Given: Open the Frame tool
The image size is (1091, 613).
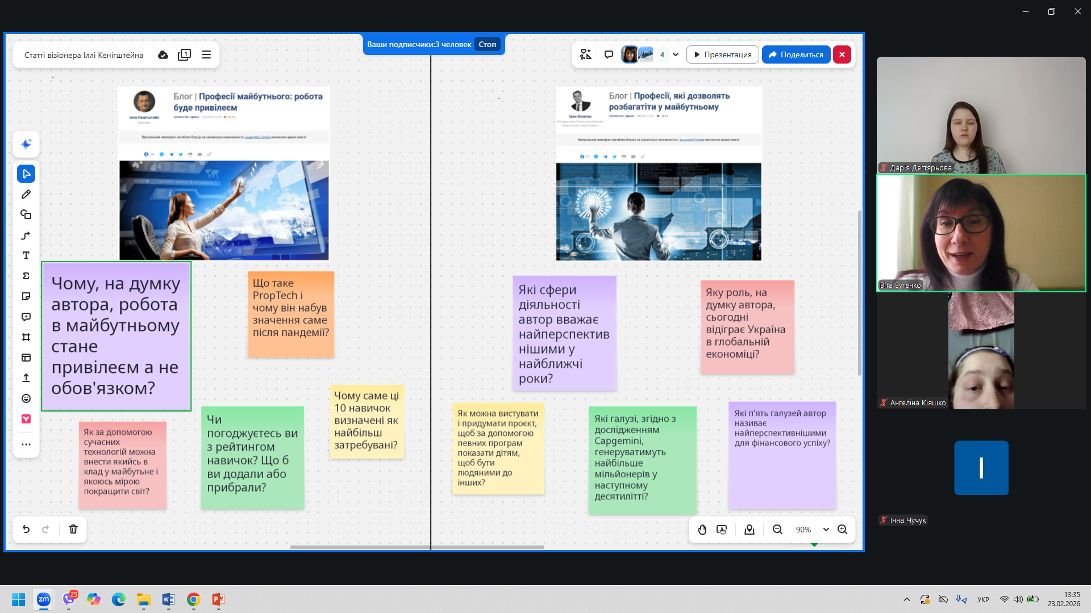Looking at the screenshot, I should click(26, 337).
